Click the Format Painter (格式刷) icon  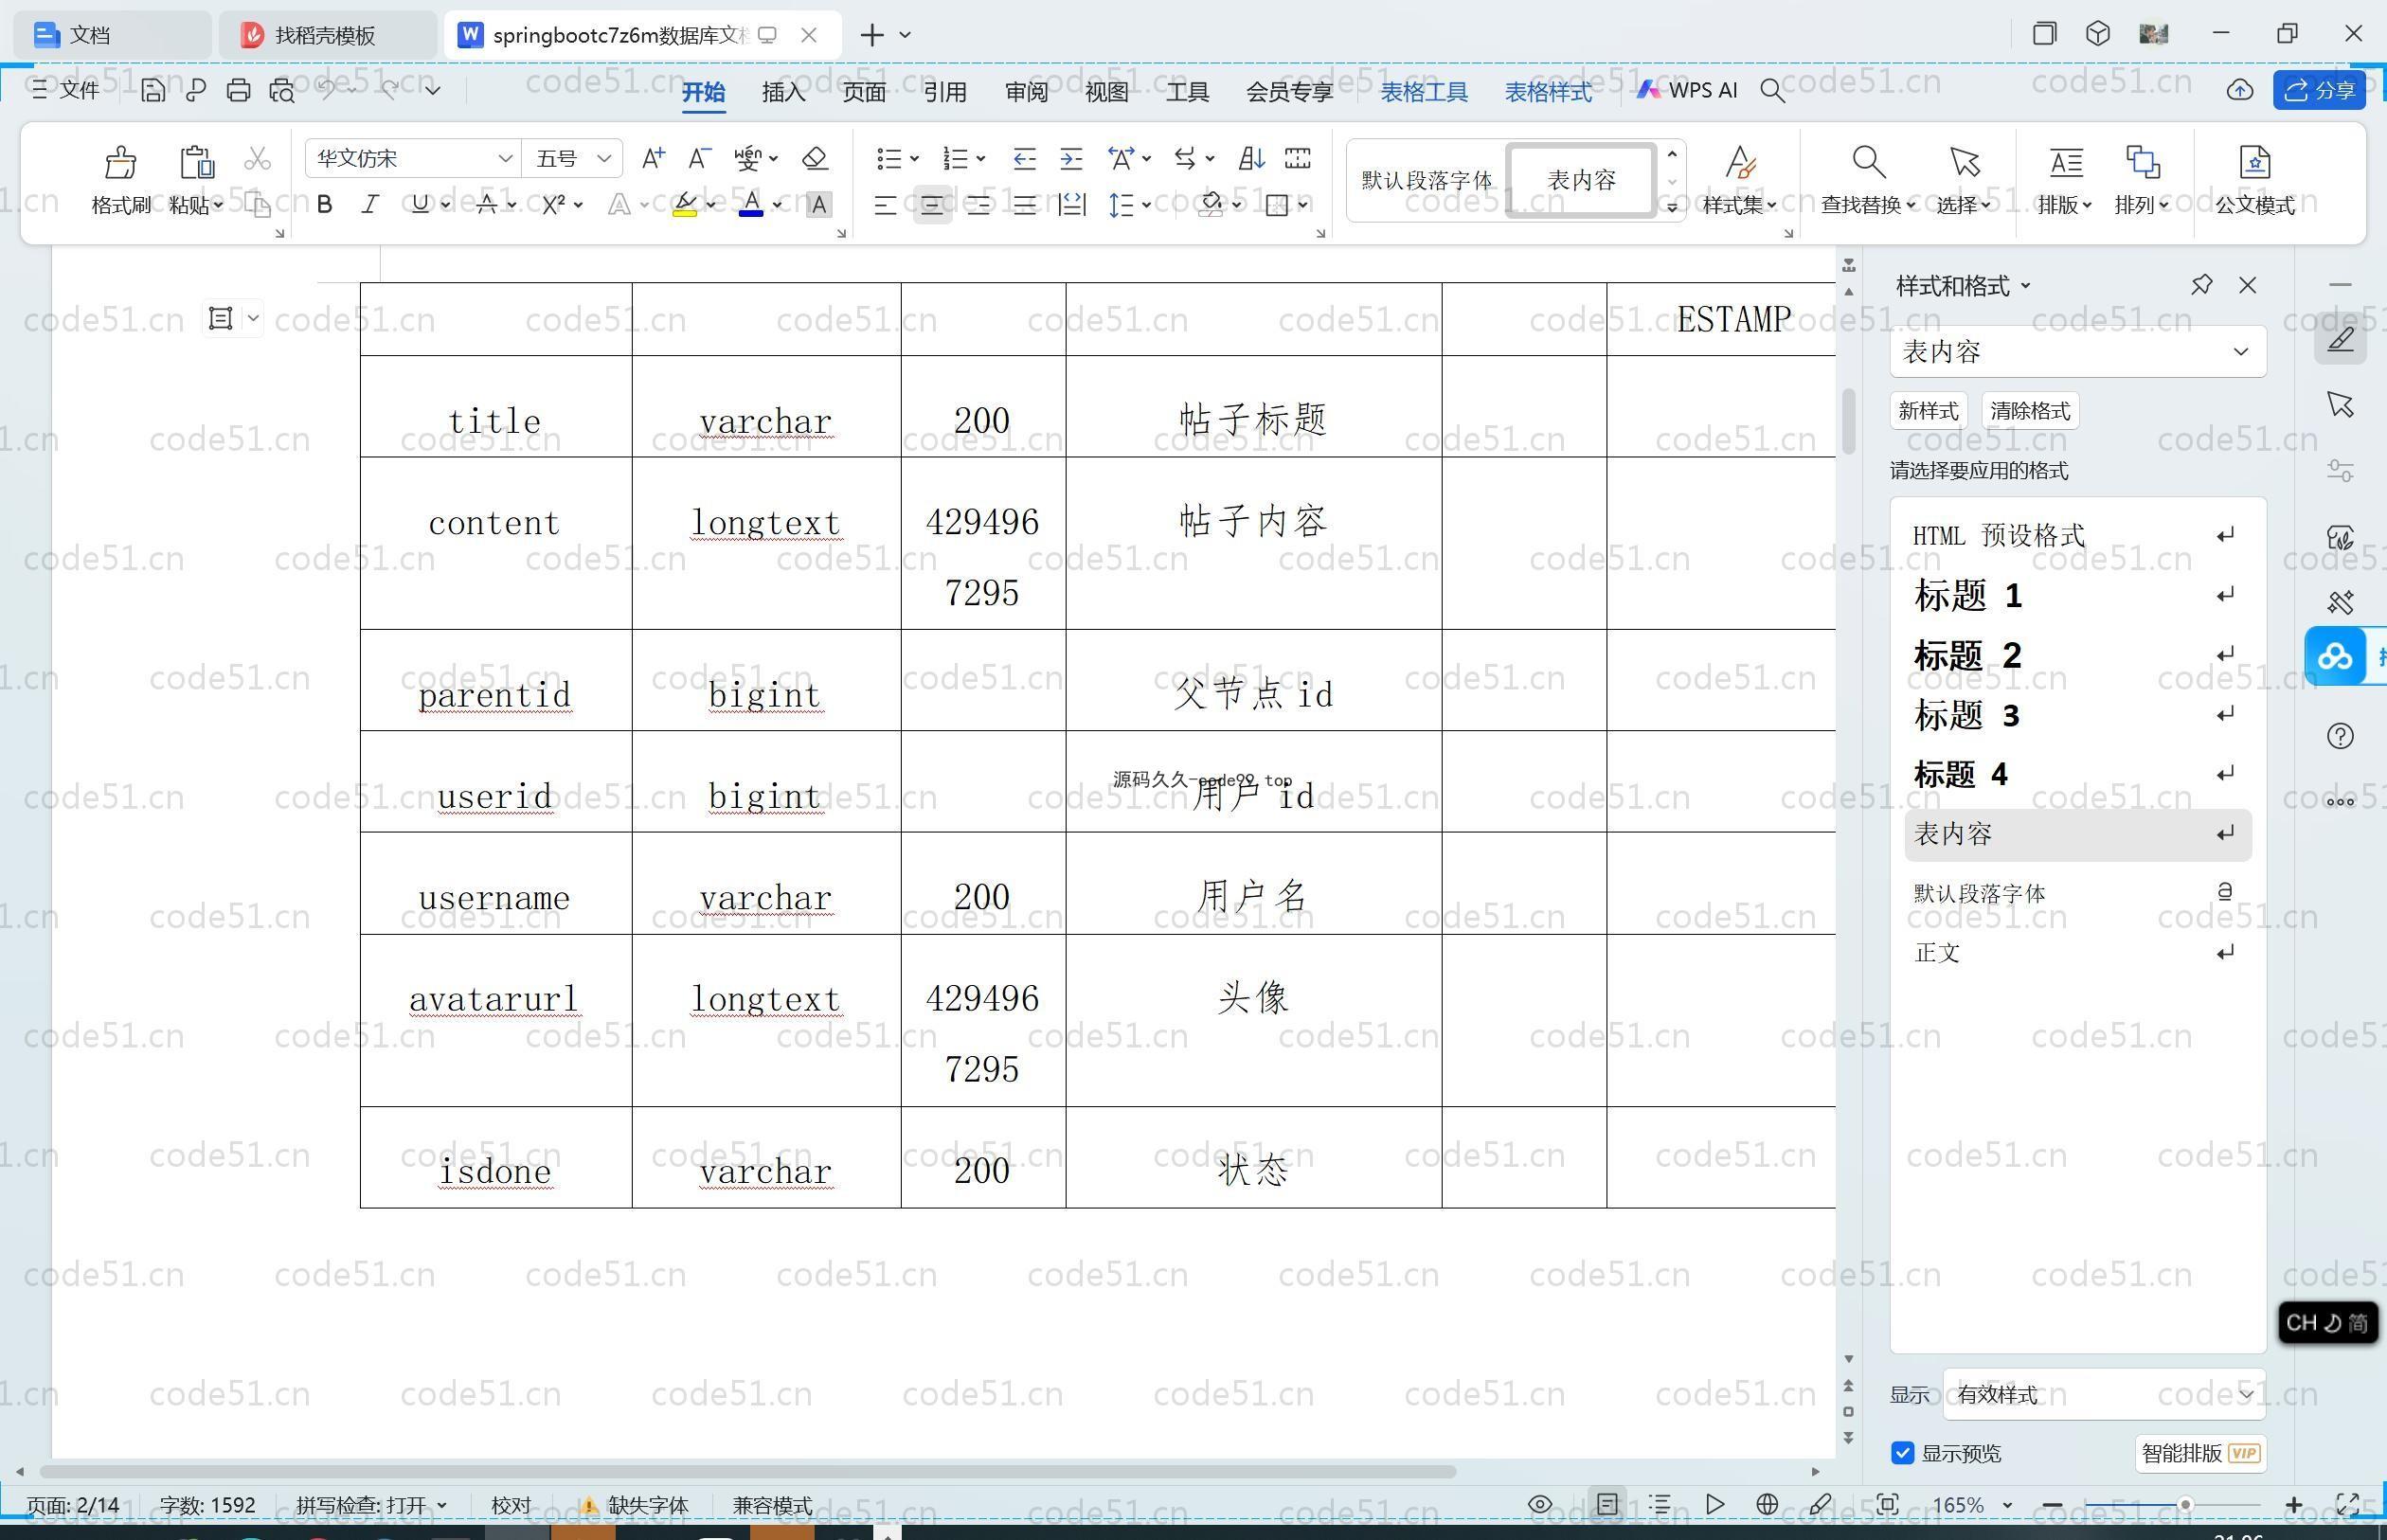point(120,162)
